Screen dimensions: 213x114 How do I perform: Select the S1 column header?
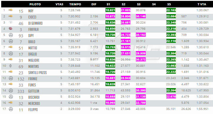[x=108, y=4]
